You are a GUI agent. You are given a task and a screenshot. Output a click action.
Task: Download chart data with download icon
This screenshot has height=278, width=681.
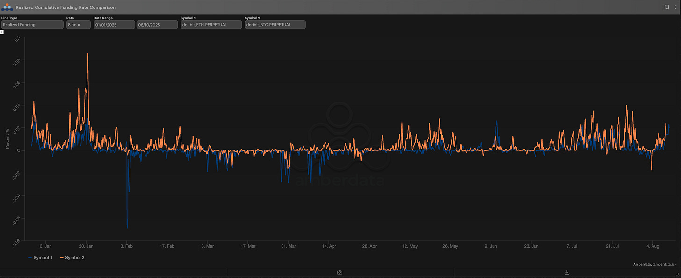tap(567, 272)
